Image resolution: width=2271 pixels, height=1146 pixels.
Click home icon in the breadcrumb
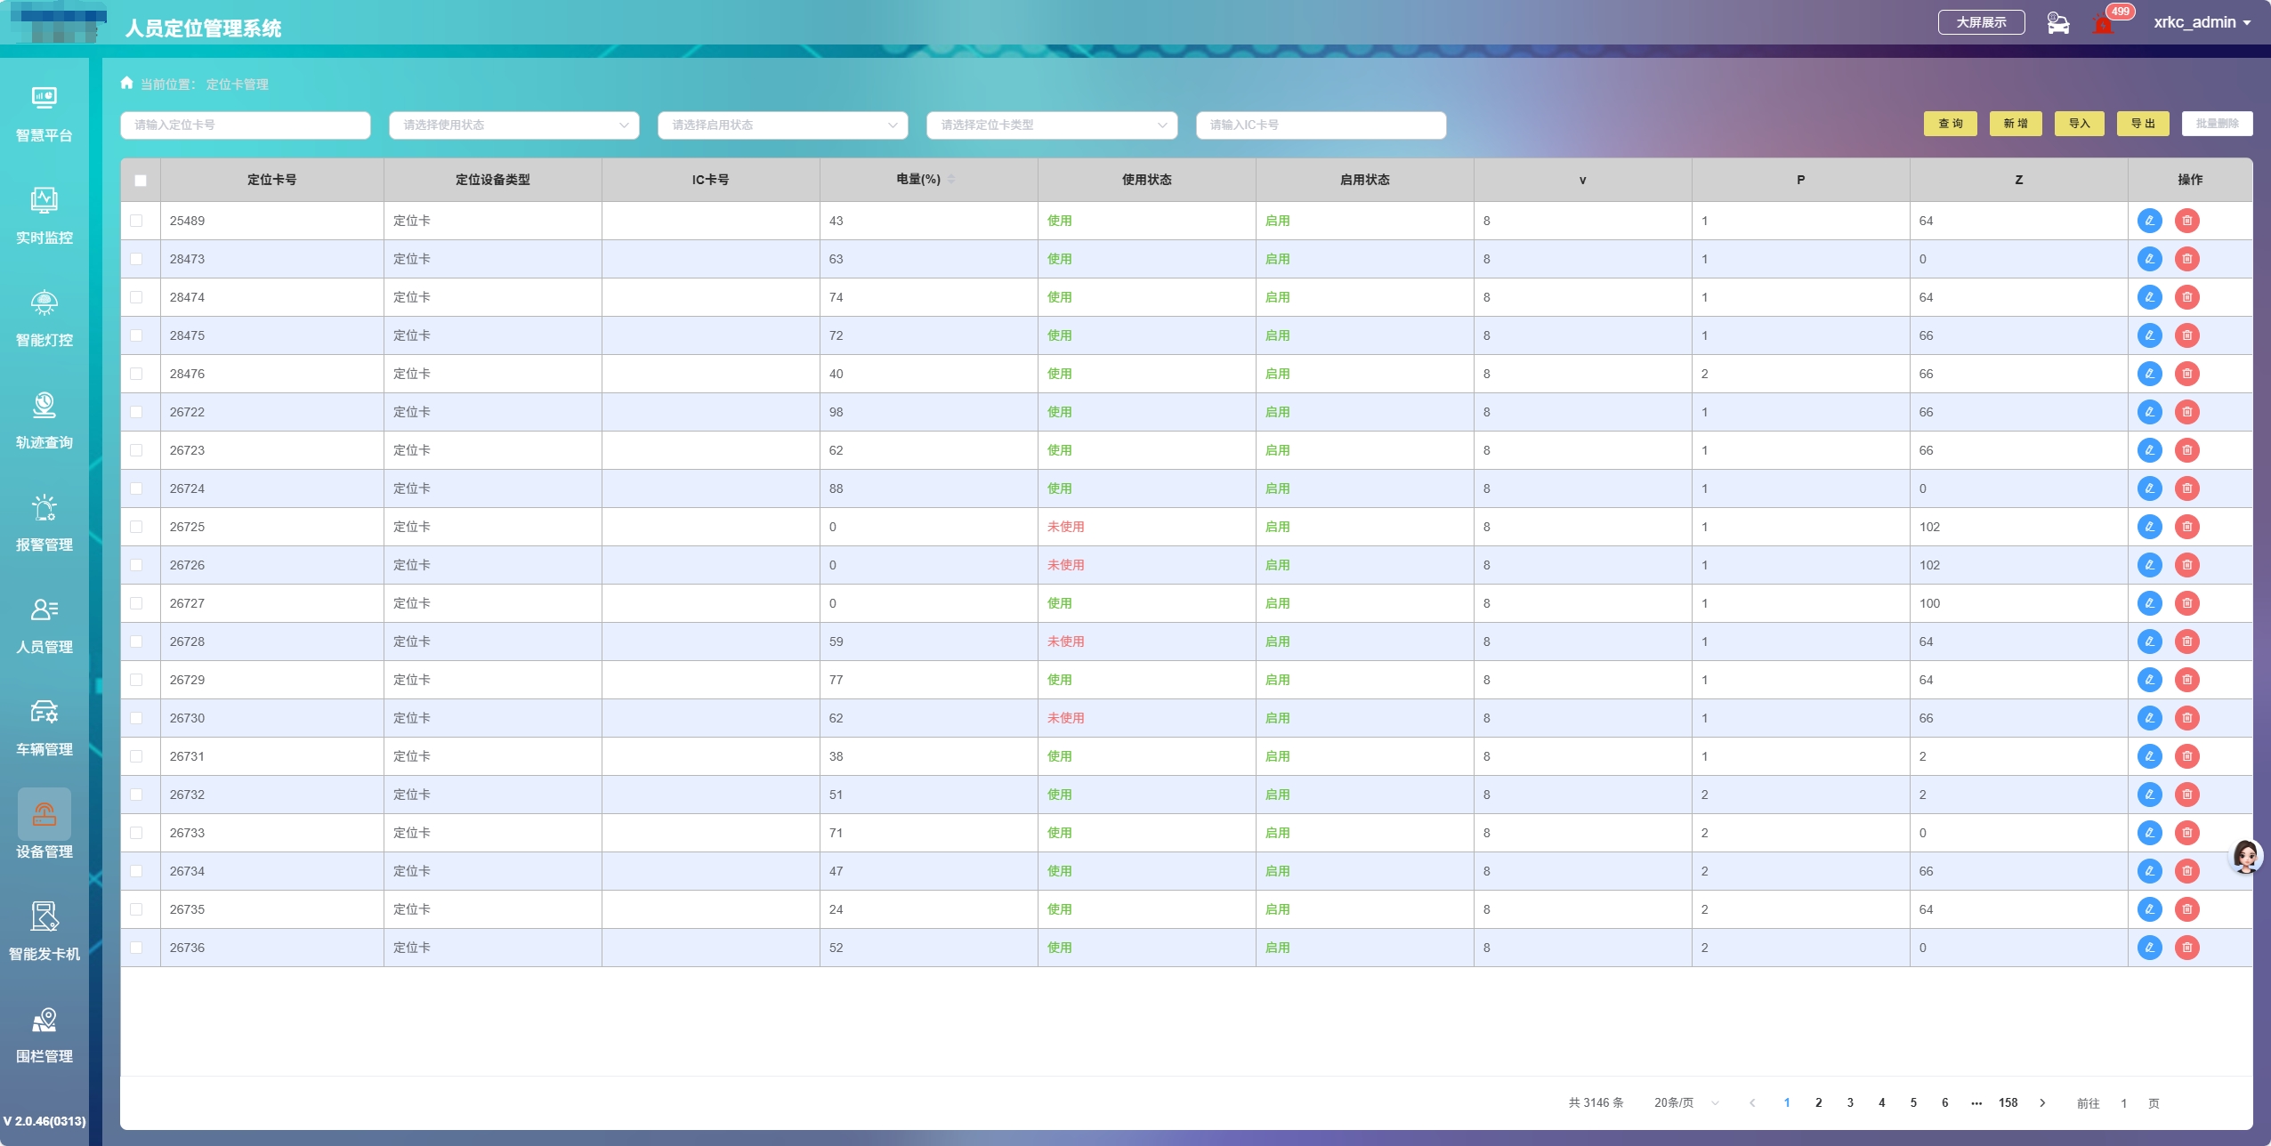(x=126, y=84)
